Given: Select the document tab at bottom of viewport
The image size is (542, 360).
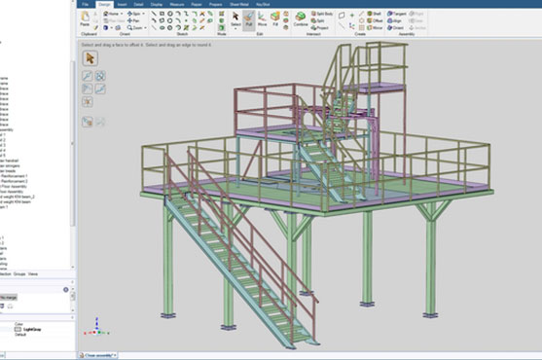Looking at the screenshot, I should 98,355.
